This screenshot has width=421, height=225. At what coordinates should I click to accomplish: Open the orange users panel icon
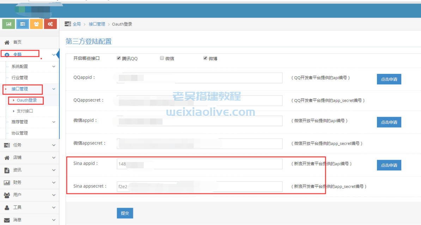coord(36,24)
